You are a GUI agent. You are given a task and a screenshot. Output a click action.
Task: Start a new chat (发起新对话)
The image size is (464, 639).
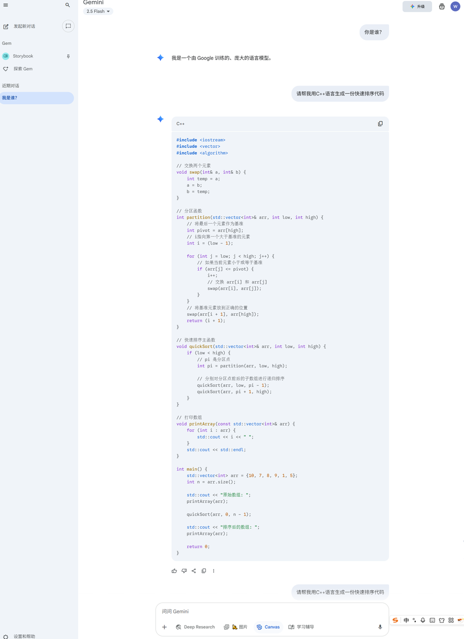[x=19, y=26]
